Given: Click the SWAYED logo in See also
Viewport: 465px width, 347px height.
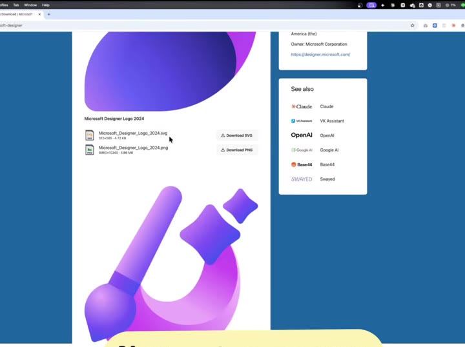Looking at the screenshot, I should 302,179.
